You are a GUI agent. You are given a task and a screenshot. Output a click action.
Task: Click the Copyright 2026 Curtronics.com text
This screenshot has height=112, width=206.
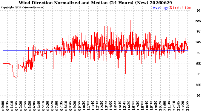coord(22,8)
